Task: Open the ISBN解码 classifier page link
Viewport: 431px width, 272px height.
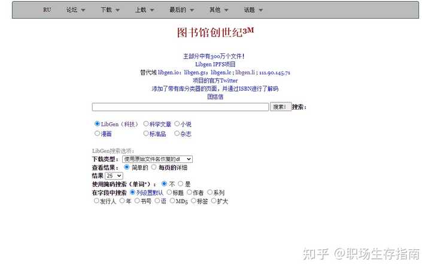Action: [215, 89]
